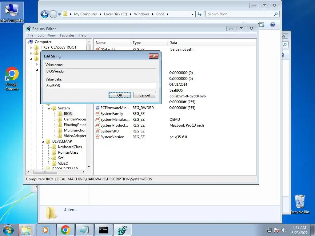Click the volume speaker tray icon
Screen dimensions: 315x236
click(284, 230)
